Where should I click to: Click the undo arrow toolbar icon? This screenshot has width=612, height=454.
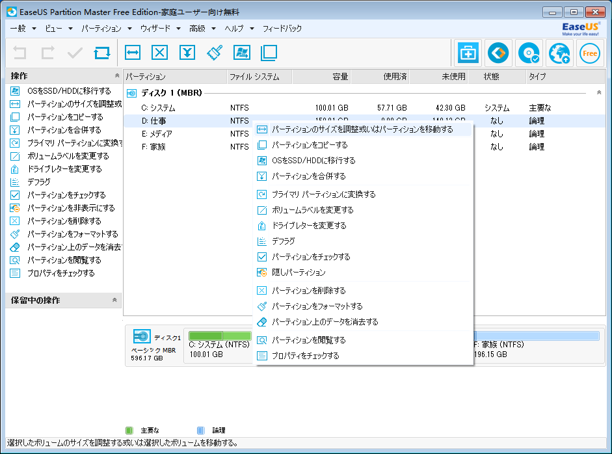(x=20, y=53)
